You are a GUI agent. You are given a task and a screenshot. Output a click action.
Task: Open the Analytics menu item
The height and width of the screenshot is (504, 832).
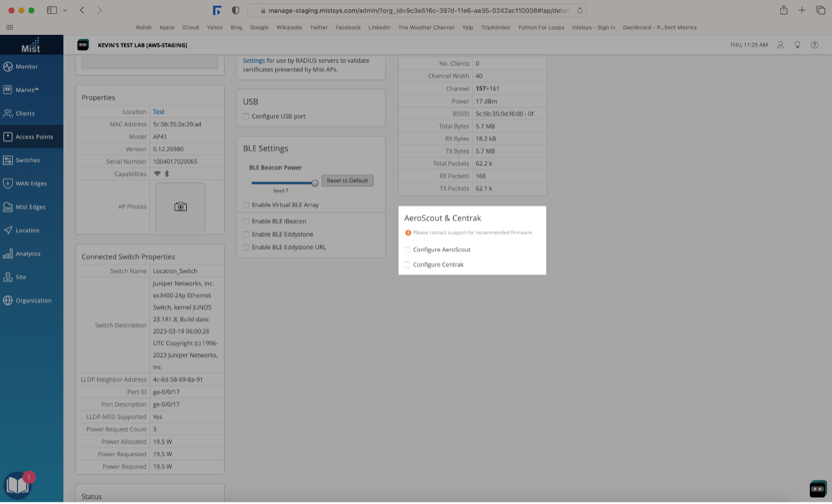coord(28,254)
